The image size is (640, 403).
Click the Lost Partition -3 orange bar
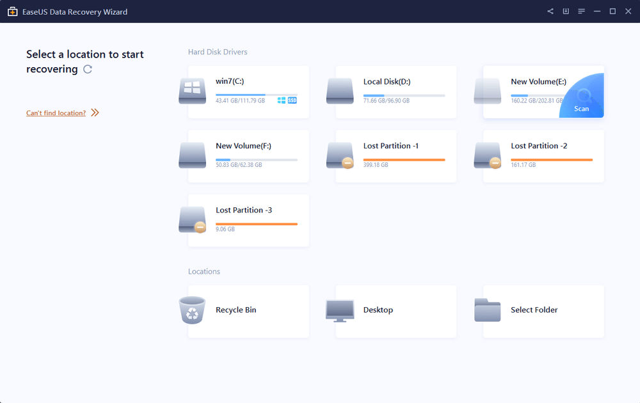coord(257,224)
